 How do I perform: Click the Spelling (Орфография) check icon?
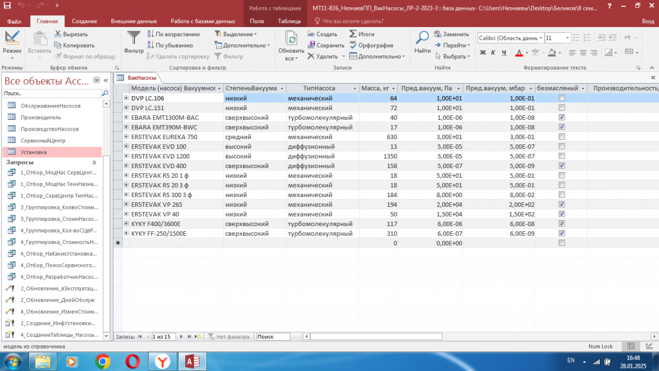tap(354, 45)
